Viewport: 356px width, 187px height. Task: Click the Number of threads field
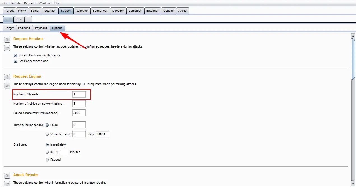click(79, 94)
